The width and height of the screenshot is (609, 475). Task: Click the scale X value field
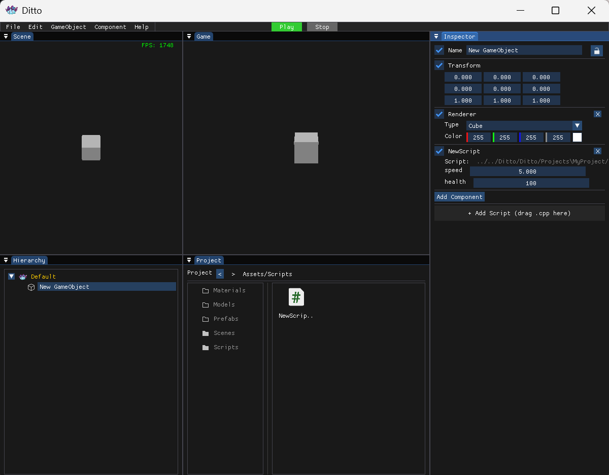point(463,100)
